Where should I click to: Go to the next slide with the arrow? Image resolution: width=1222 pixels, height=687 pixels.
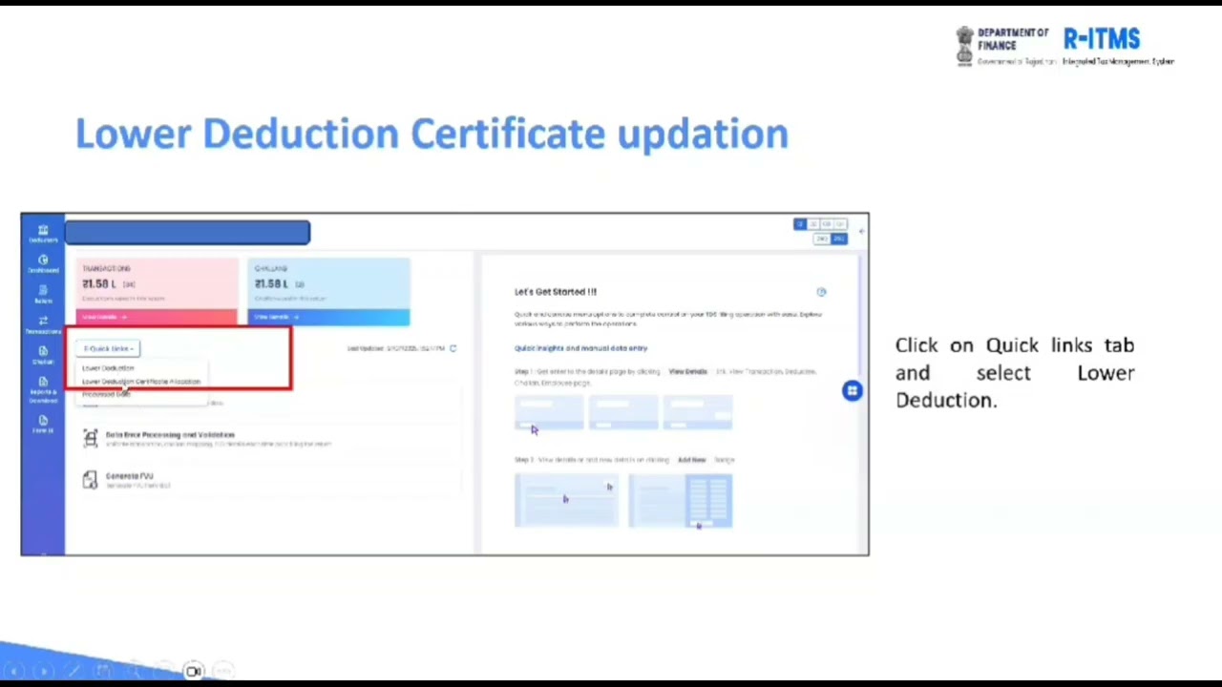43,672
